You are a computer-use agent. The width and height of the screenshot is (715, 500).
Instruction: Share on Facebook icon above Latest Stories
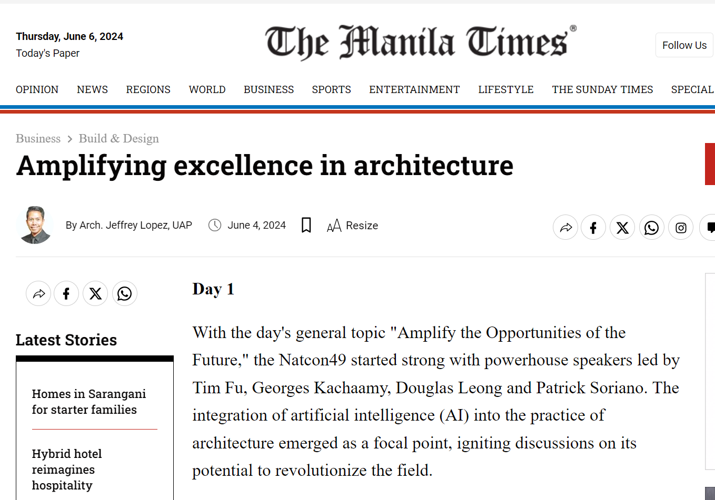[66, 293]
